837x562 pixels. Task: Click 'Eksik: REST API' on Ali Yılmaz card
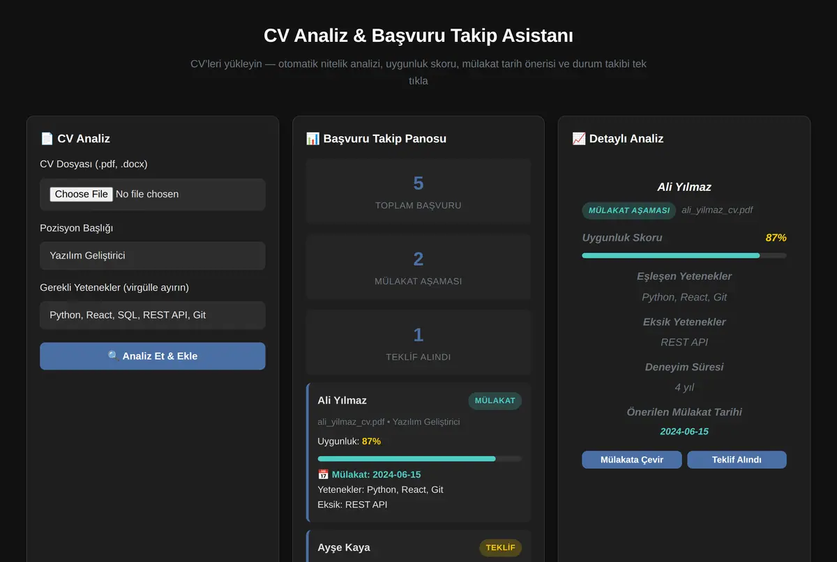352,504
